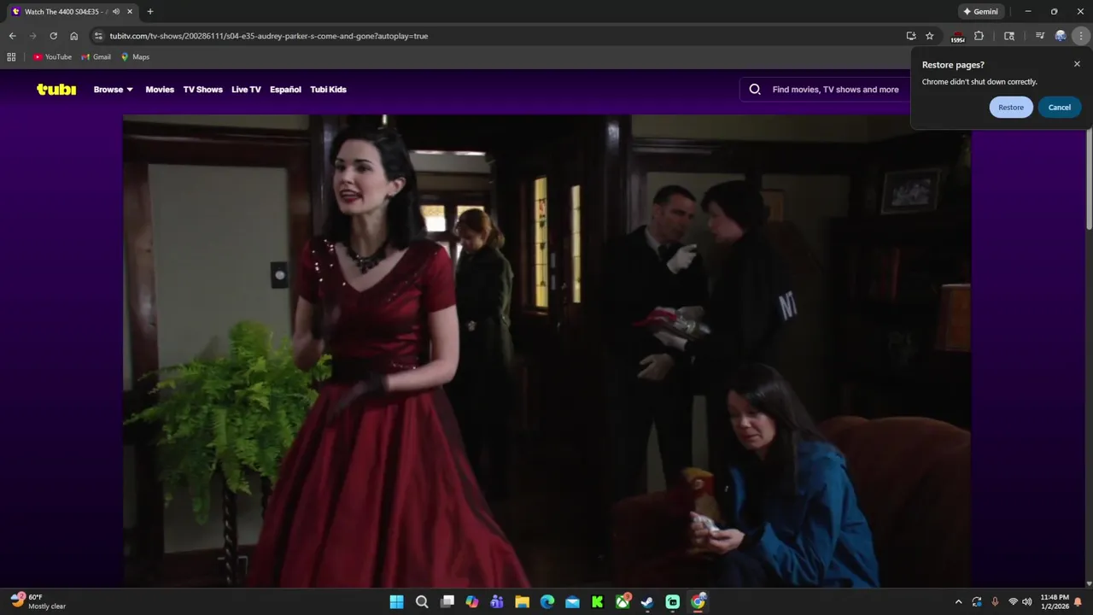Screen dimensions: 1093x615
Task: Click the Restore button in the popup
Action: (1011, 107)
